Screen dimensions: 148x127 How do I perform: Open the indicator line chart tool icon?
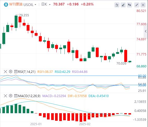coord(117,5)
